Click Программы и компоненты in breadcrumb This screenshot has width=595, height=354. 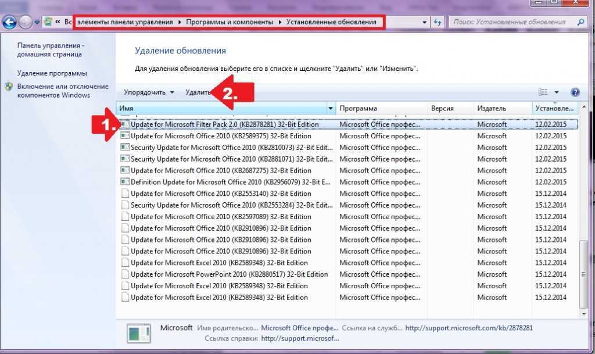(230, 22)
